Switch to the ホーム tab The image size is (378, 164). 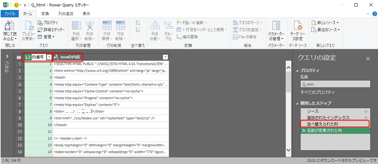tap(27, 14)
